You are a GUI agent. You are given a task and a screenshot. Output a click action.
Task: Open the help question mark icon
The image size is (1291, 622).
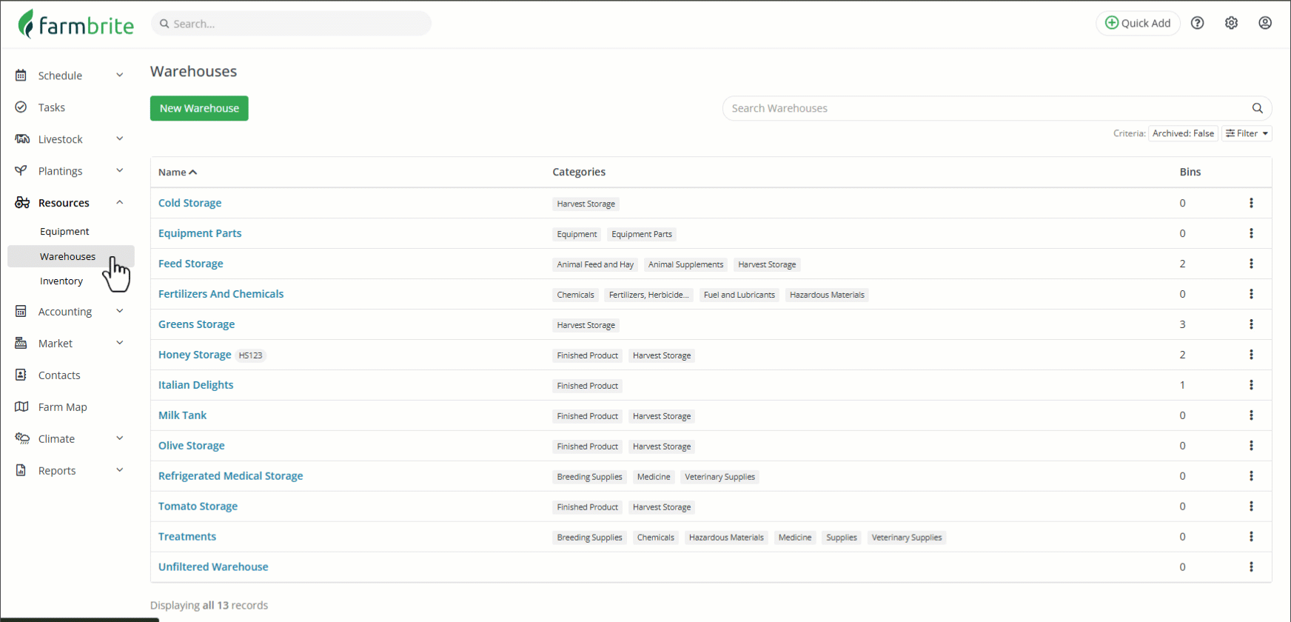coord(1197,23)
